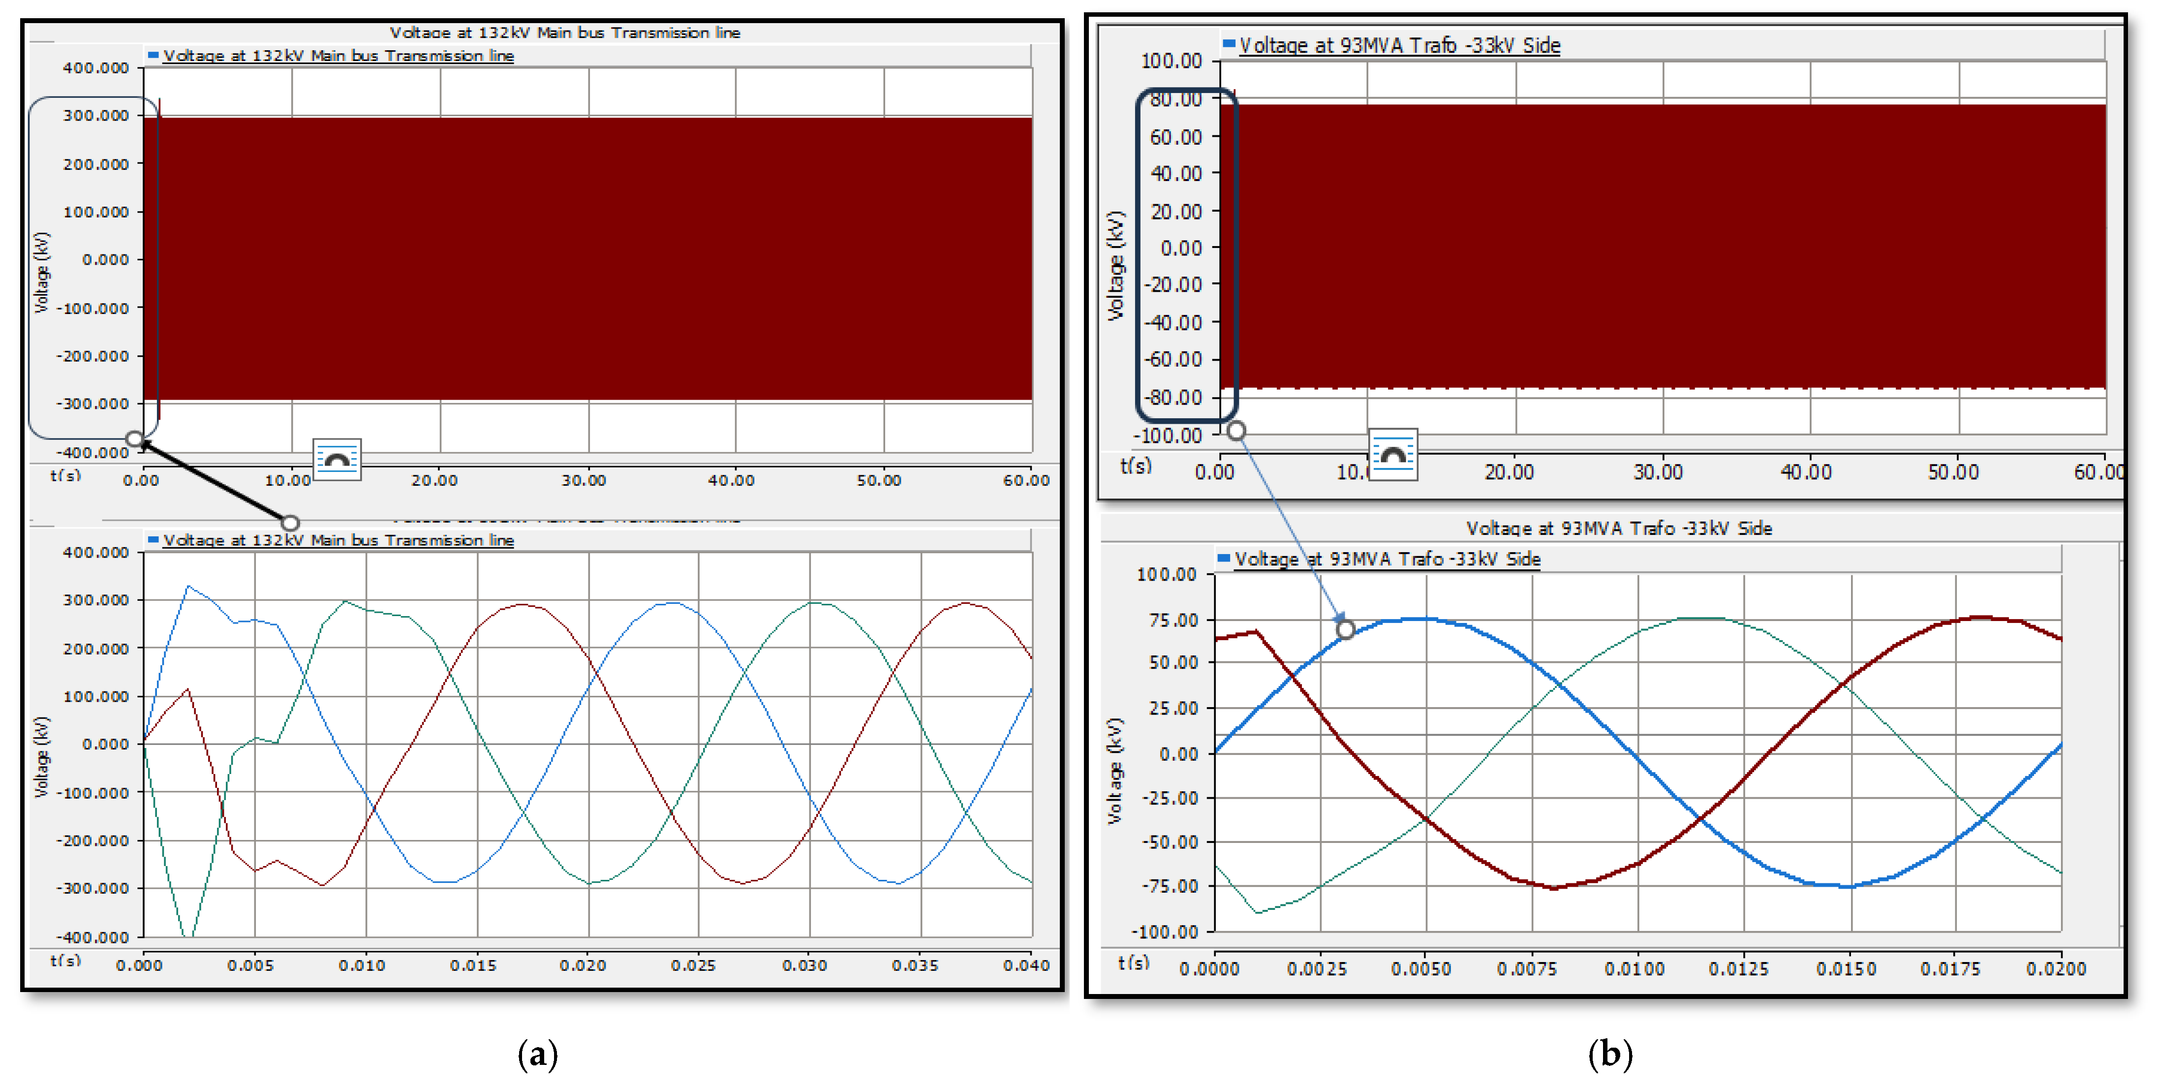Click blue legend marker of lower 132kV plot
2160x1089 pixels.
click(x=154, y=540)
